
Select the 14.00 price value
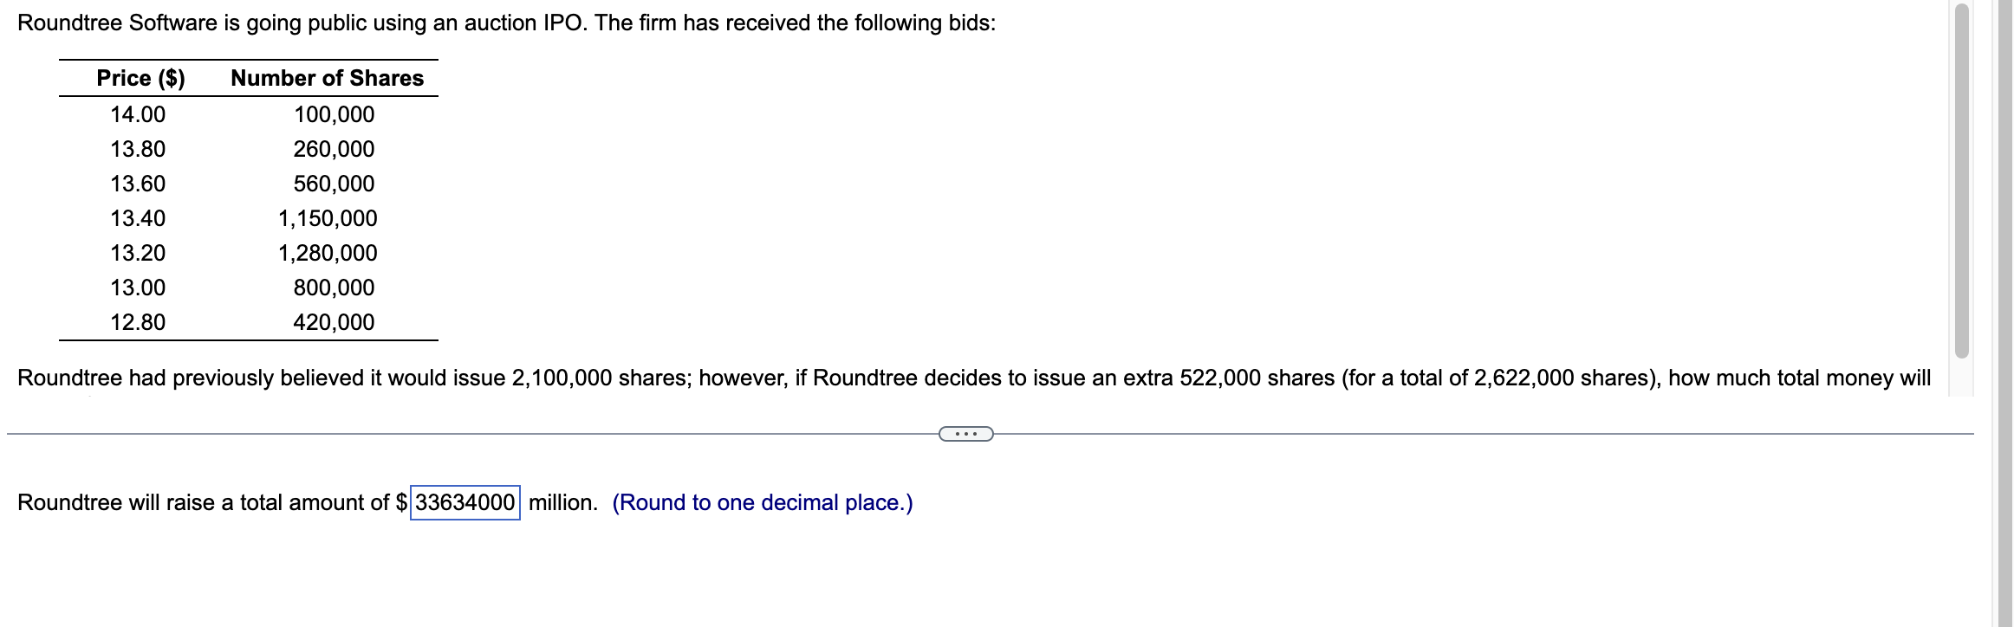pyautogui.click(x=139, y=113)
